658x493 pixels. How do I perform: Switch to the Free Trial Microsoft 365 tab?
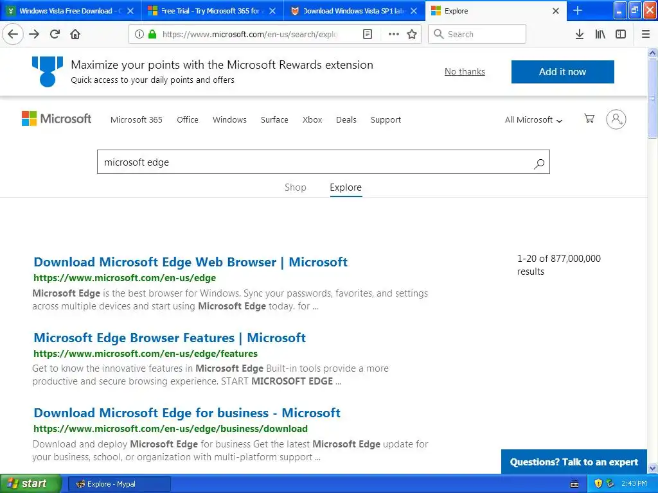tap(213, 11)
